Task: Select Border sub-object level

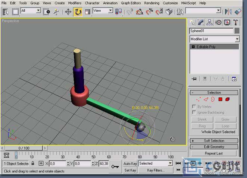Action: point(213,99)
